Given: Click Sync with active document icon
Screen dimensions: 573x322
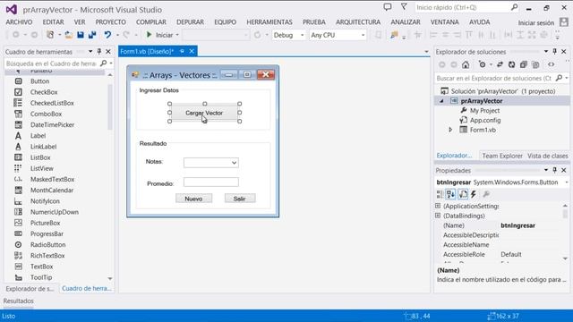Looking at the screenshot, I should point(500,64).
